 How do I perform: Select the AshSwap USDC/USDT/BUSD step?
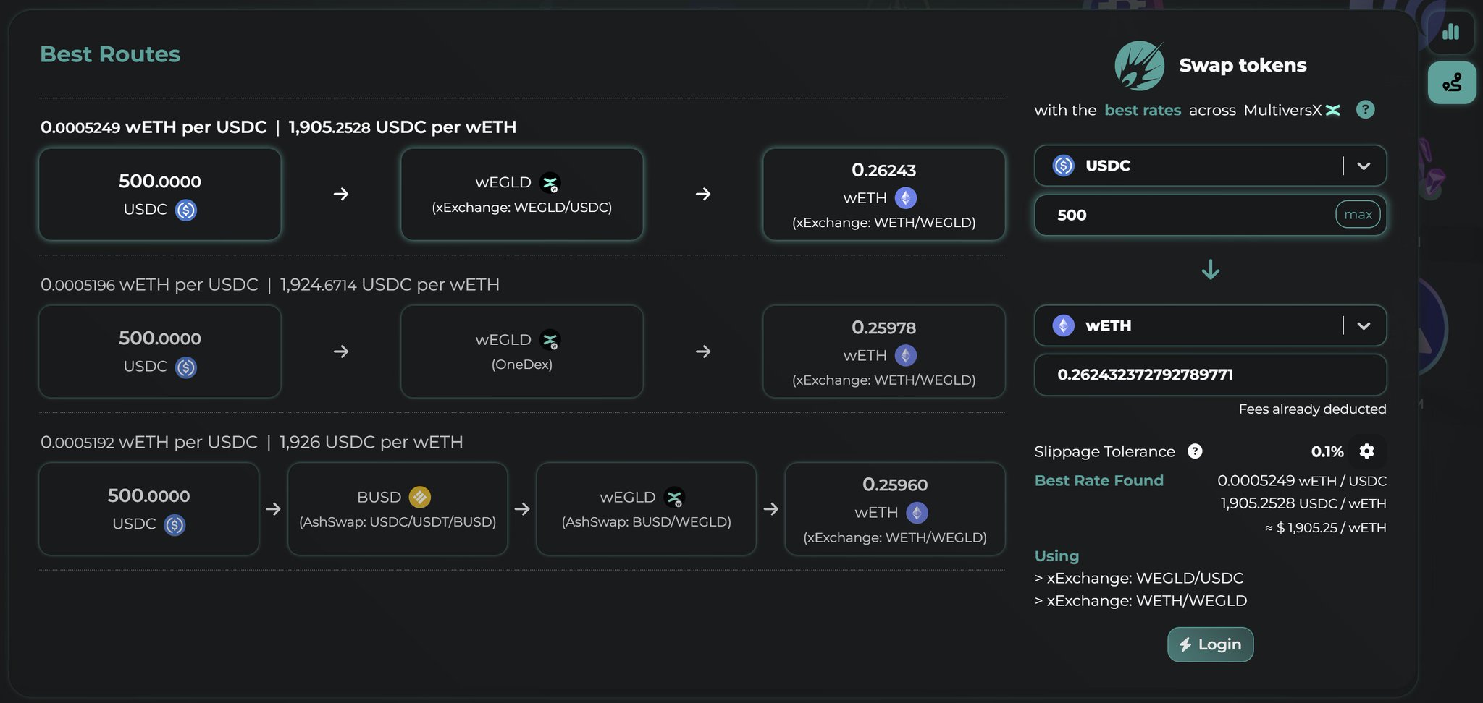tap(398, 509)
